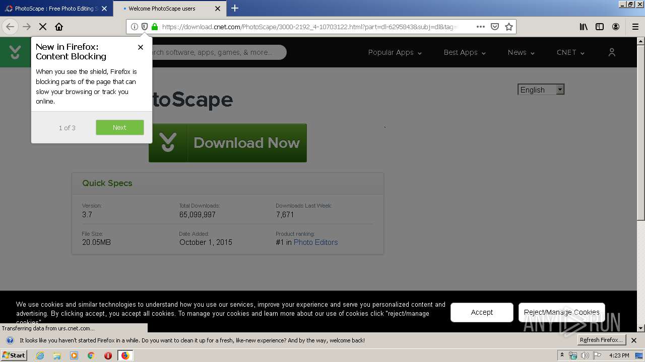The height and width of the screenshot is (362, 645).
Task: Click the Refresh Firefox button
Action: [x=601, y=340]
